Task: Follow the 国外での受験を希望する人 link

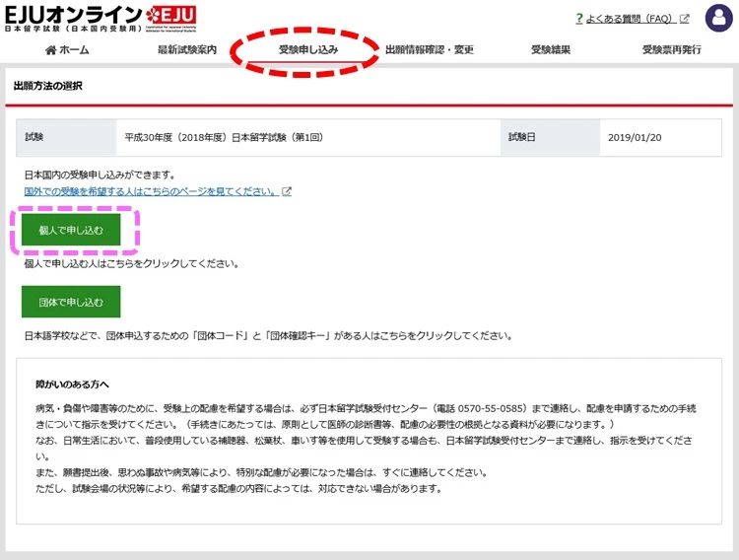Action: click(x=152, y=191)
